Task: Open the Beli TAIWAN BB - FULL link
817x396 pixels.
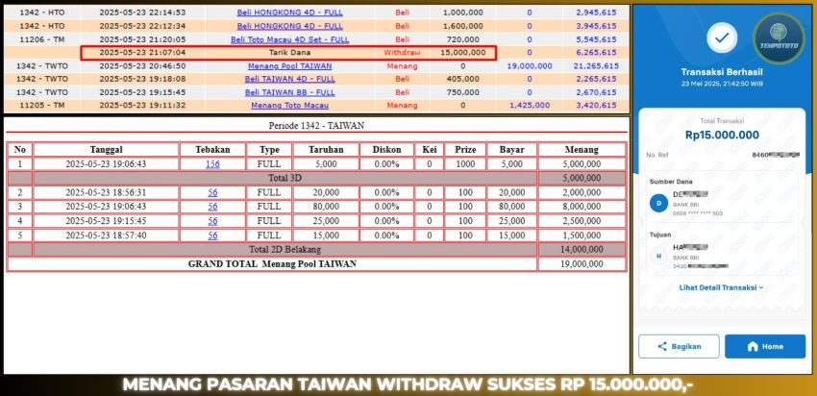Action: [x=289, y=92]
